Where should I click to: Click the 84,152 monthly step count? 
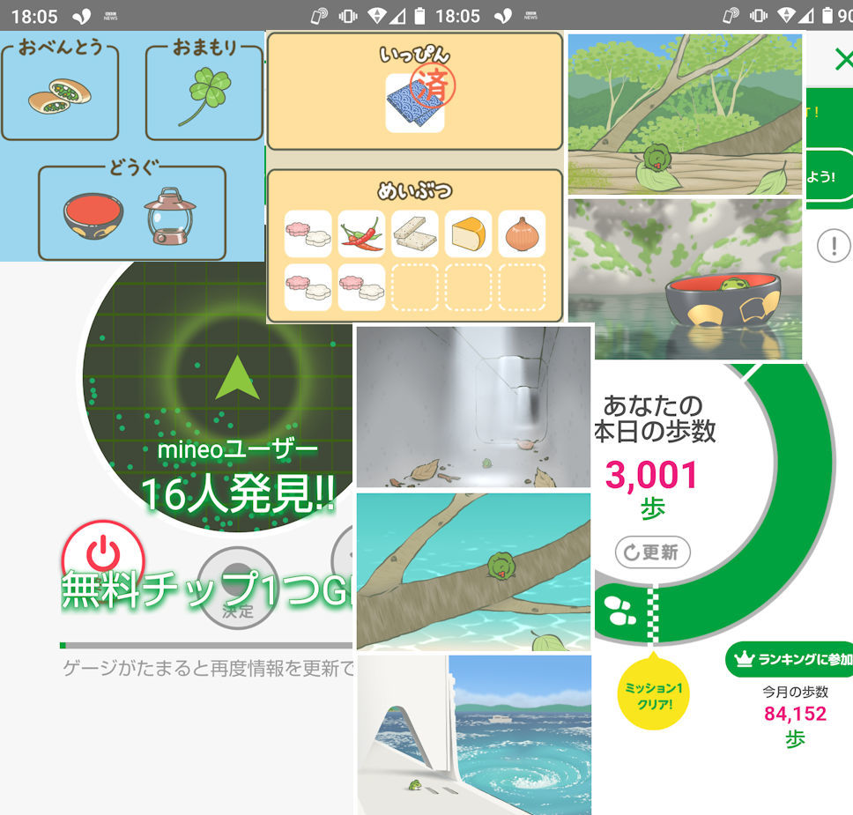795,714
